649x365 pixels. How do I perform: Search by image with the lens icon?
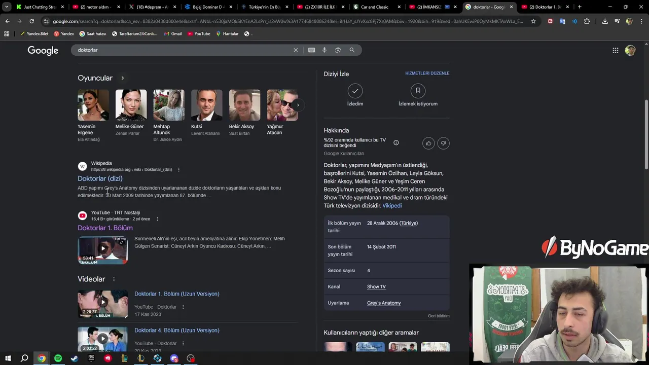[338, 50]
